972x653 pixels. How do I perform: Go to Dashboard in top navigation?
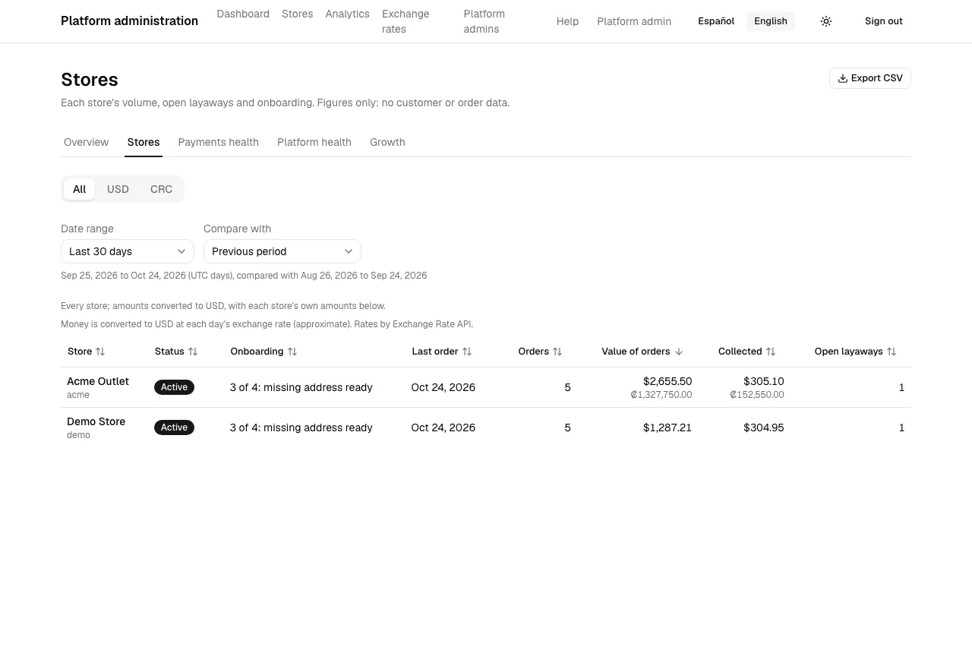coord(243,14)
